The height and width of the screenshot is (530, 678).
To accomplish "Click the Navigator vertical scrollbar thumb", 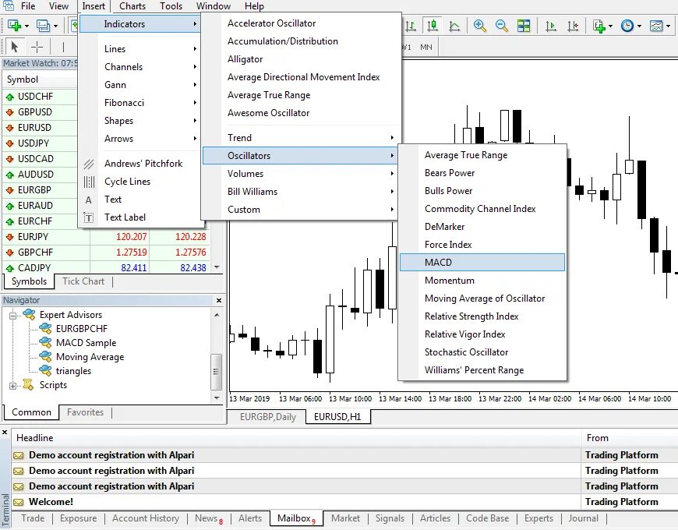I will (x=216, y=371).
